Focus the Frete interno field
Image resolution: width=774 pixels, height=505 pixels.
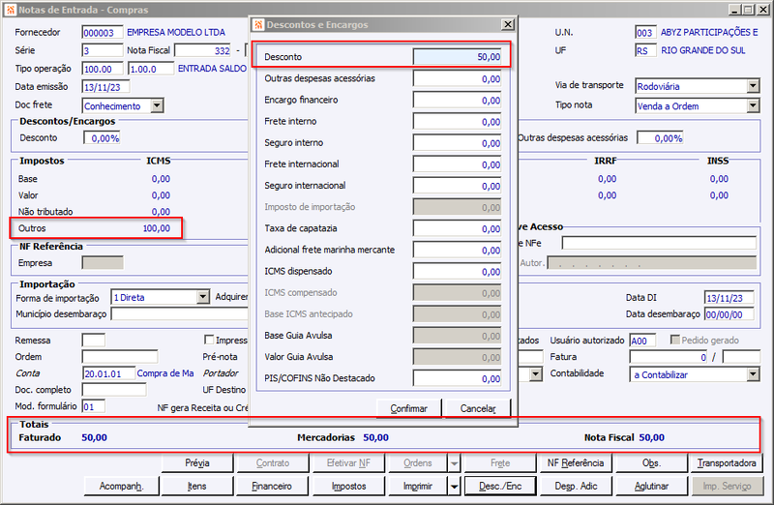coord(457,122)
